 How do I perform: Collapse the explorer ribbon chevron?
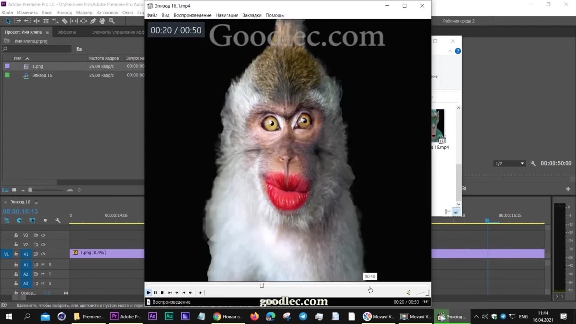[x=450, y=51]
